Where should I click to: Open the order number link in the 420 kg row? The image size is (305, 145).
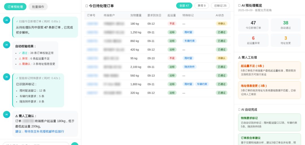(92, 50)
